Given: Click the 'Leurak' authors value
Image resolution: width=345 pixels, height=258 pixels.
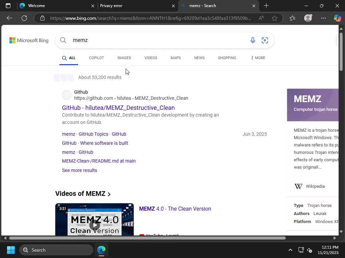Looking at the screenshot, I should pos(320,213).
